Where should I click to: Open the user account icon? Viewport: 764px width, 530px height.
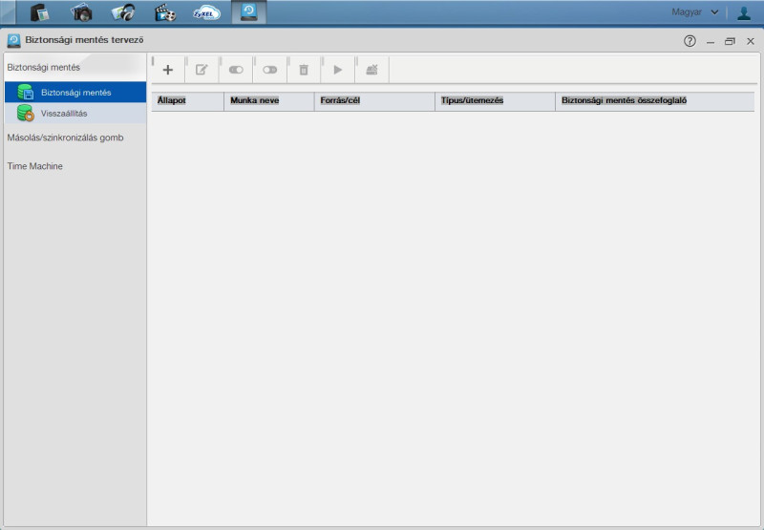click(x=744, y=12)
